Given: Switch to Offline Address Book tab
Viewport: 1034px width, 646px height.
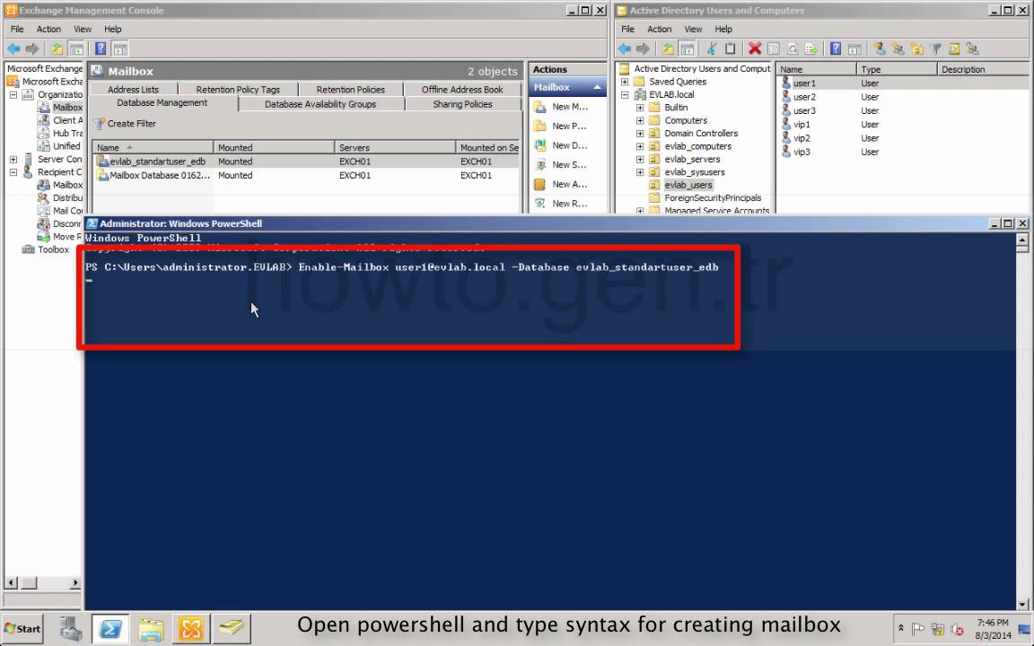Looking at the screenshot, I should (462, 89).
